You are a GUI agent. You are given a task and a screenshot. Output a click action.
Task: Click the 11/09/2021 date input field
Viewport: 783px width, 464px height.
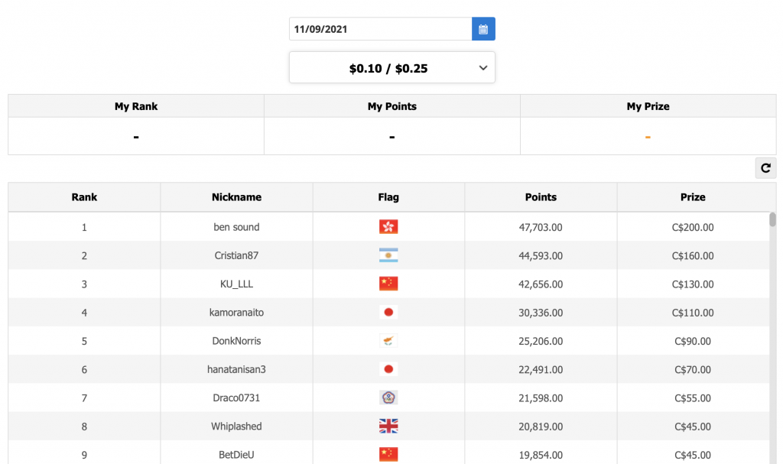pyautogui.click(x=380, y=29)
